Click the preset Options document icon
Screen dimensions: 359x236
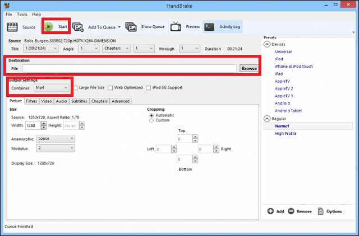pyautogui.click(x=320, y=211)
